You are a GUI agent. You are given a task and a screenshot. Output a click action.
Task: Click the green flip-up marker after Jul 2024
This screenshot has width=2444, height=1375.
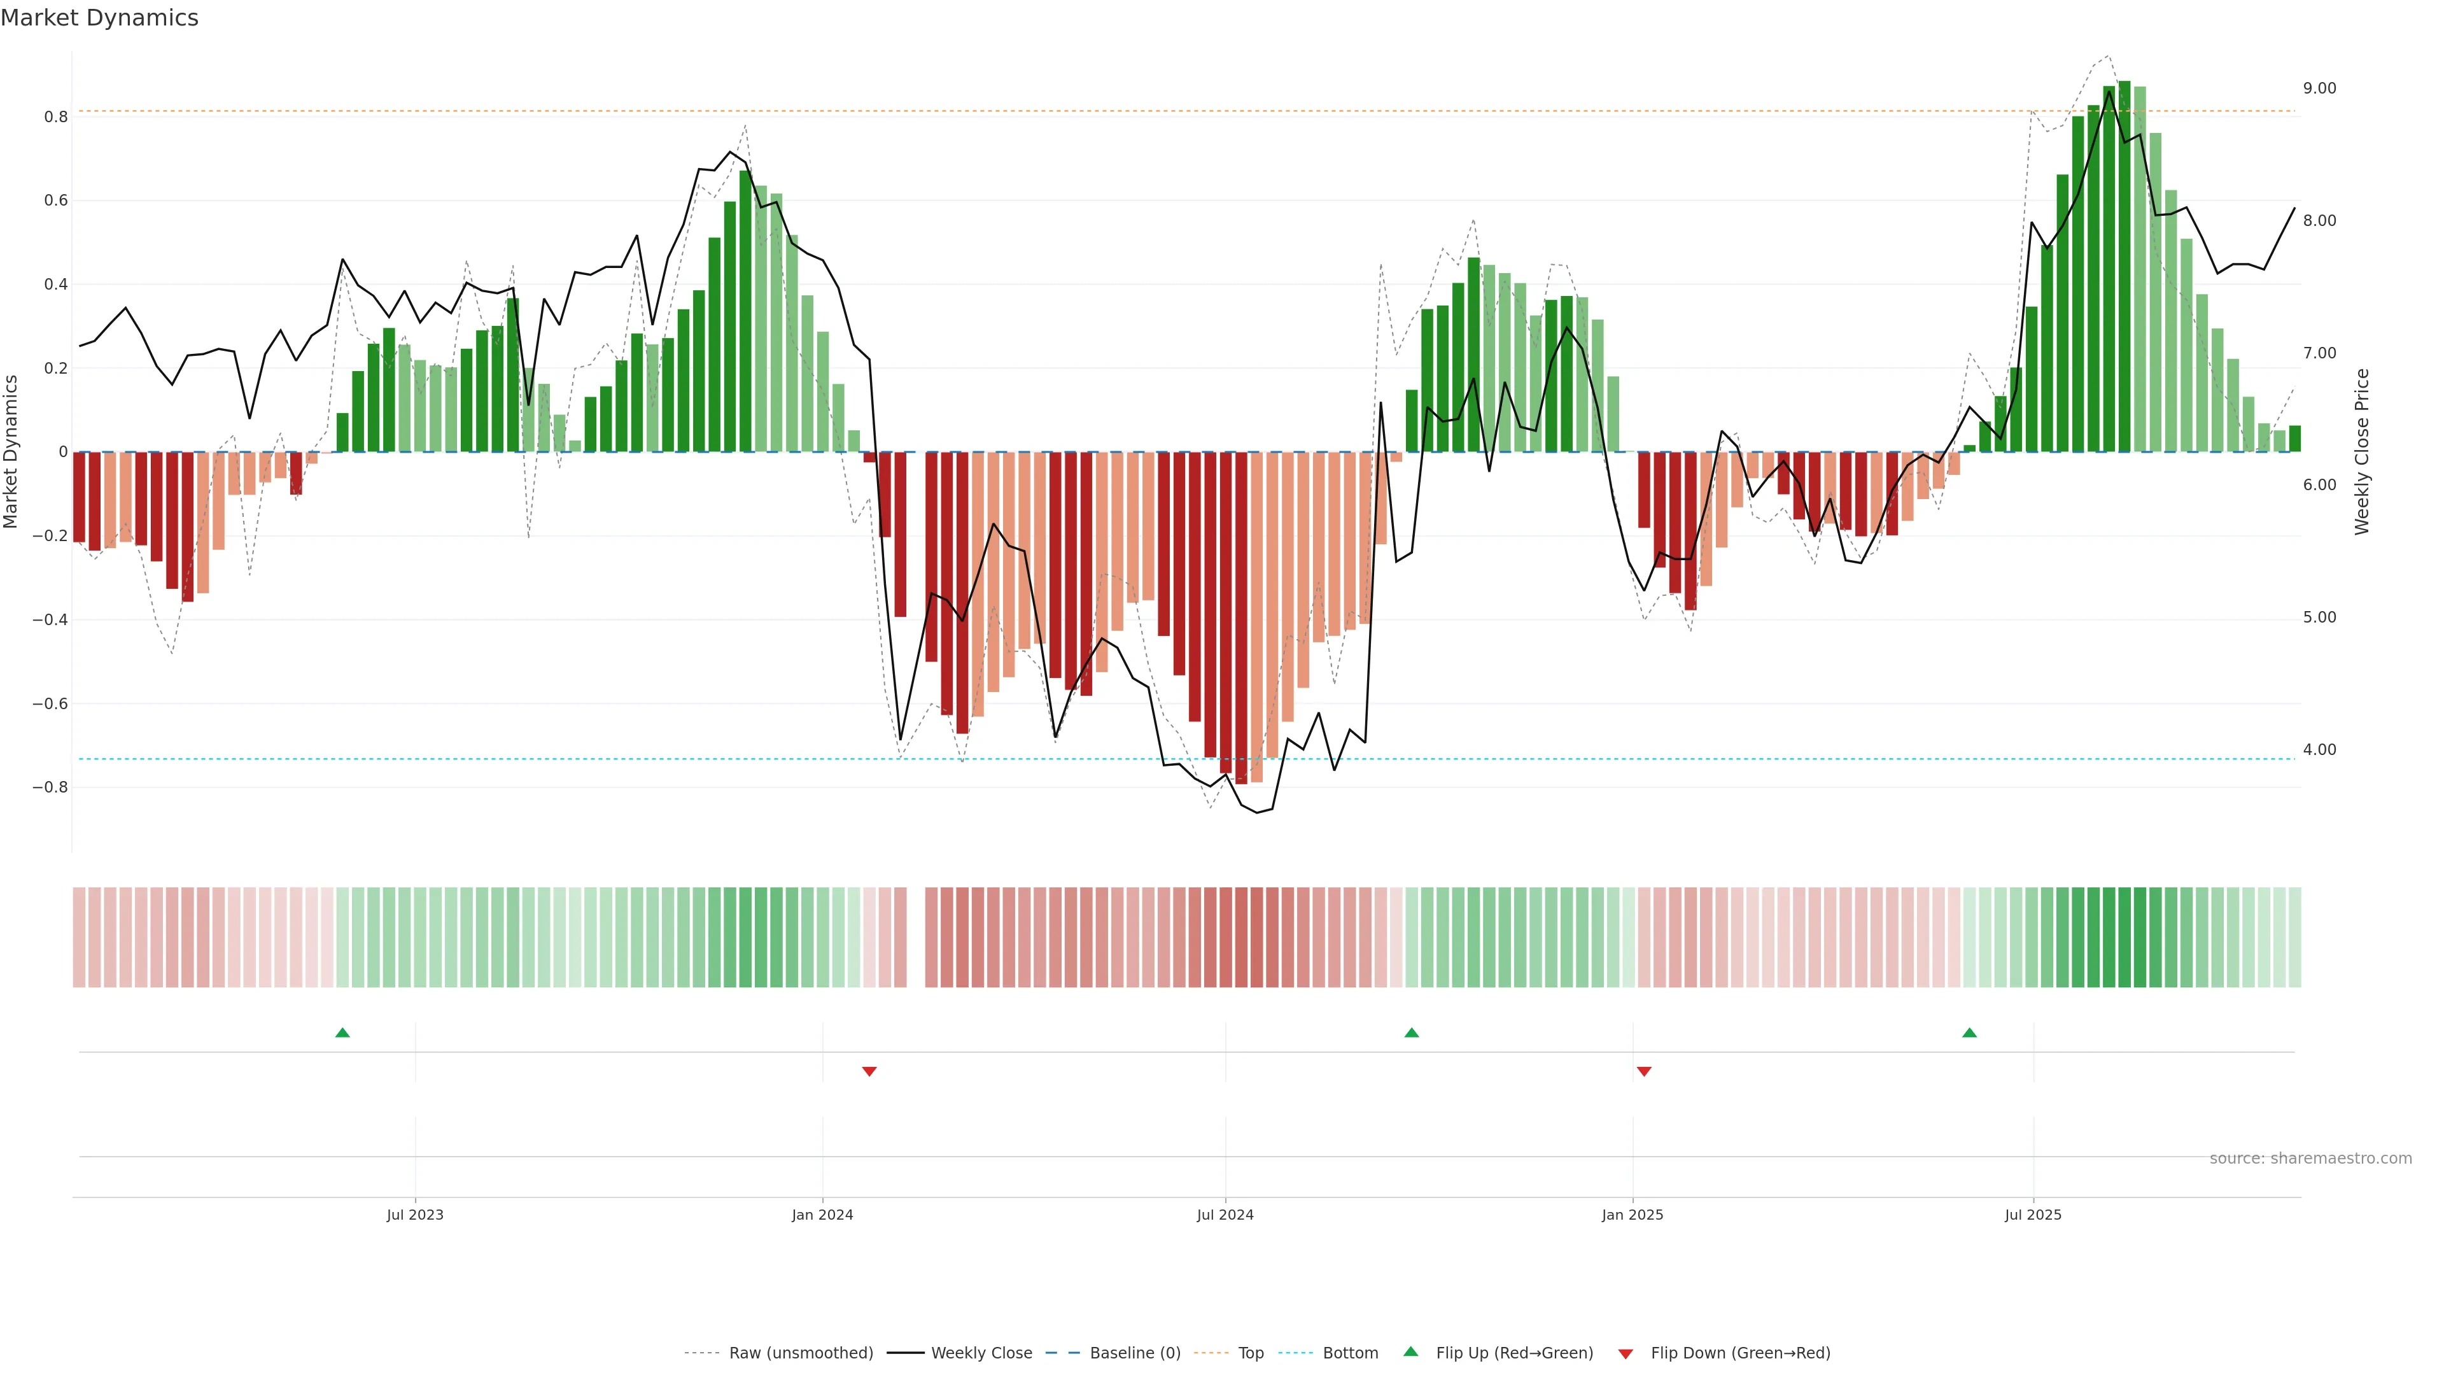click(1412, 1033)
